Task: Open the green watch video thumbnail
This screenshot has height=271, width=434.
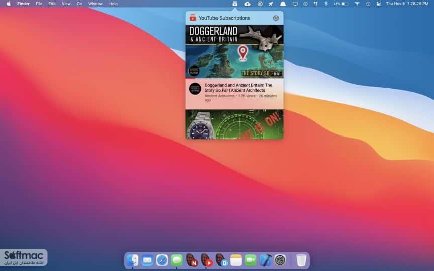Action: tap(235, 124)
